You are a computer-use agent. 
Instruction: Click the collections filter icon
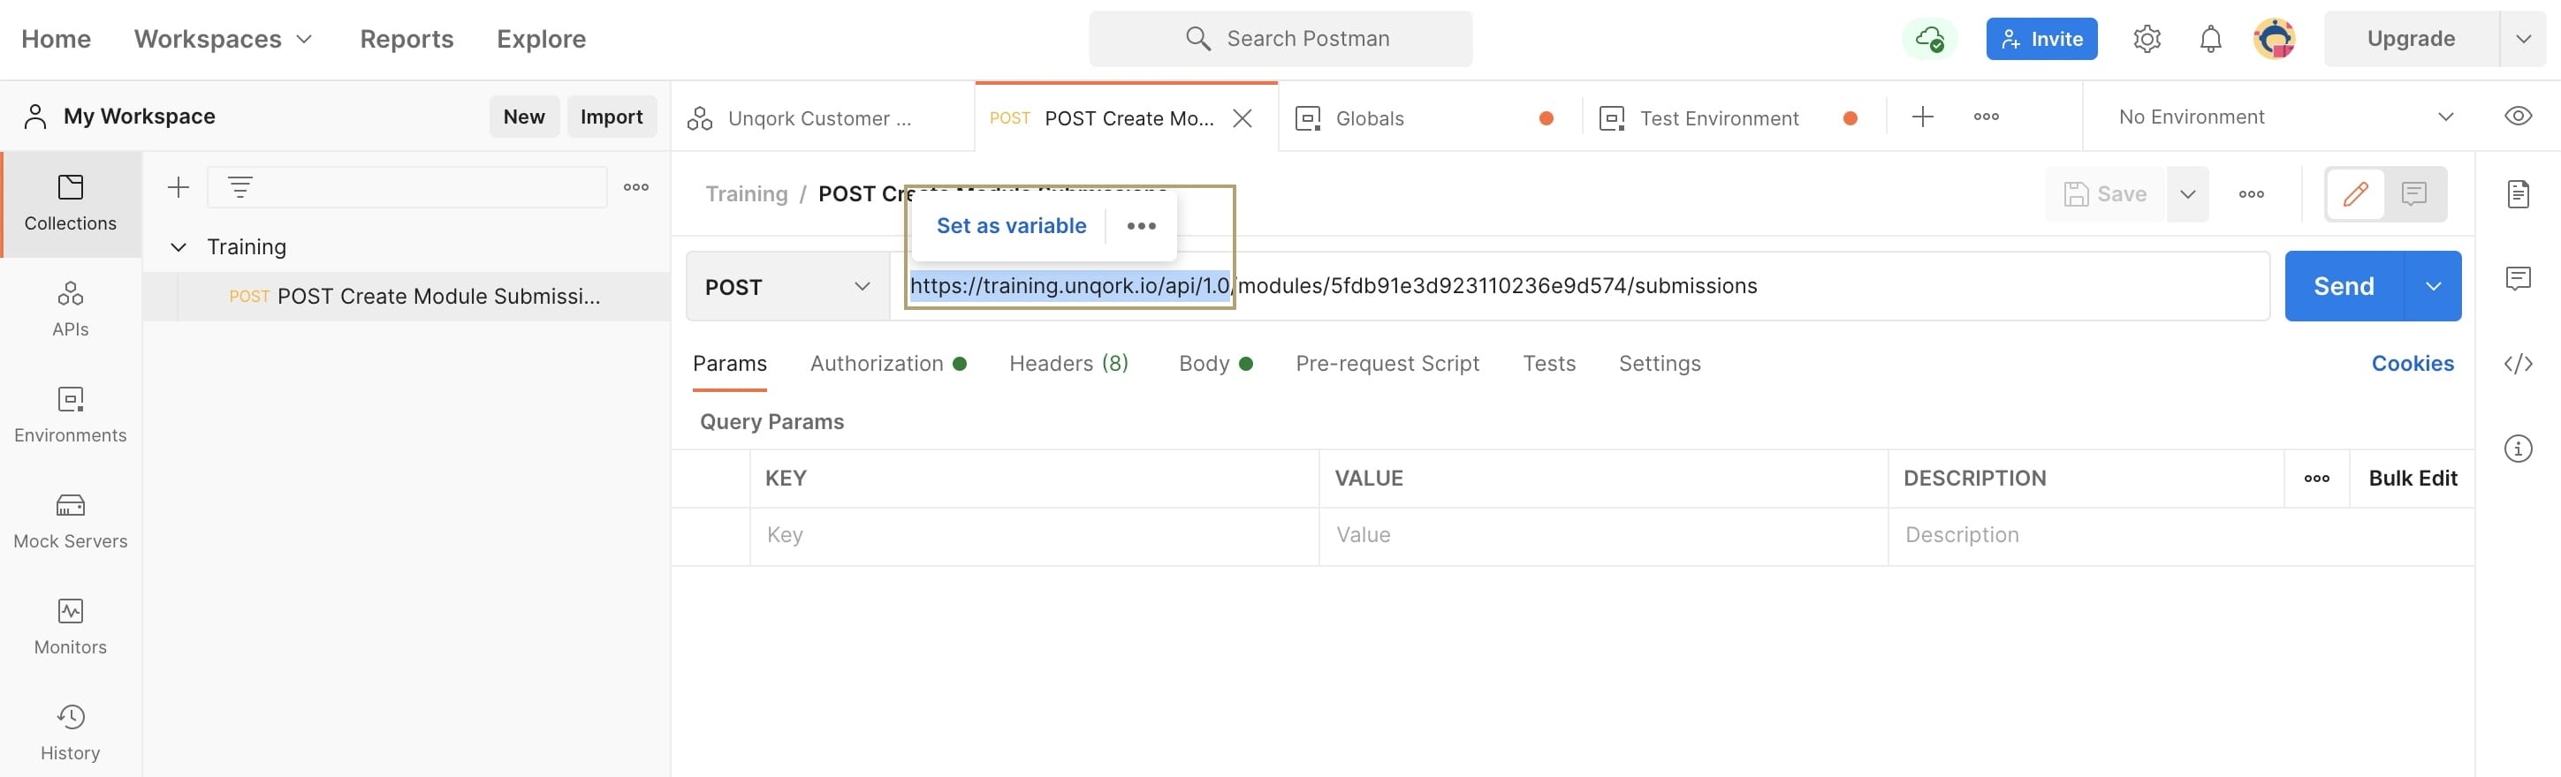pos(239,187)
